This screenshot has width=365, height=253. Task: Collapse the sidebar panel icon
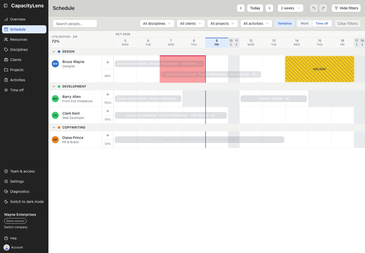coord(6,6)
